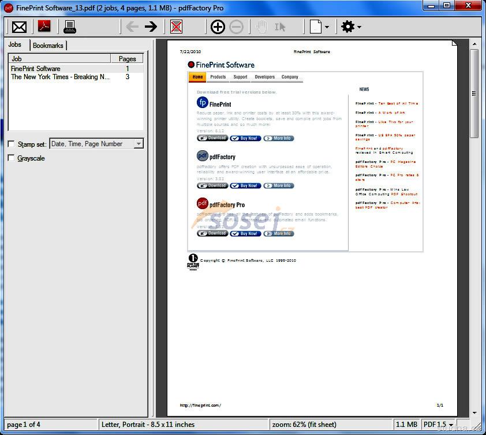Go to next page arrow
The image size is (486, 435).
(x=151, y=27)
